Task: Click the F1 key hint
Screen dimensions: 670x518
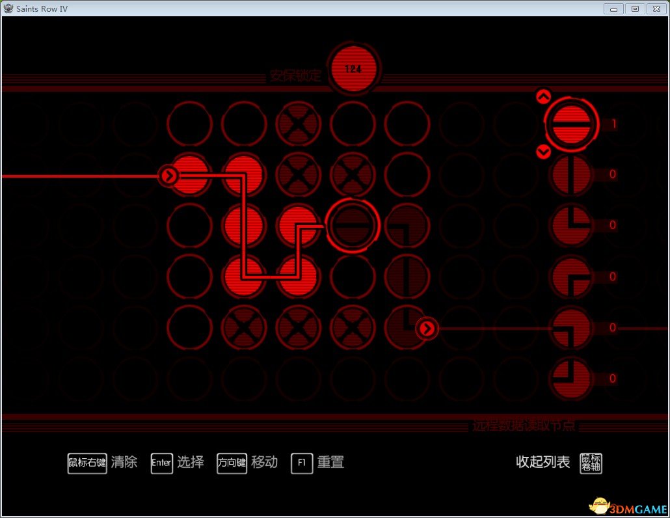Action: click(302, 463)
